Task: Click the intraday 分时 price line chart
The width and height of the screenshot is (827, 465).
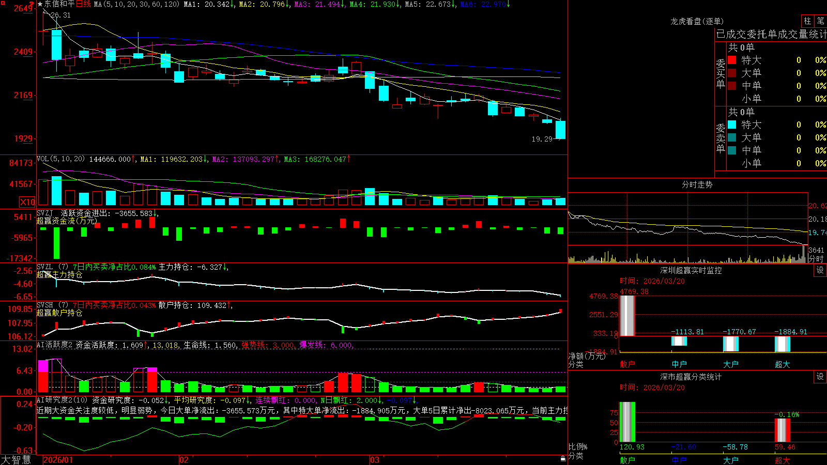Action: click(688, 219)
